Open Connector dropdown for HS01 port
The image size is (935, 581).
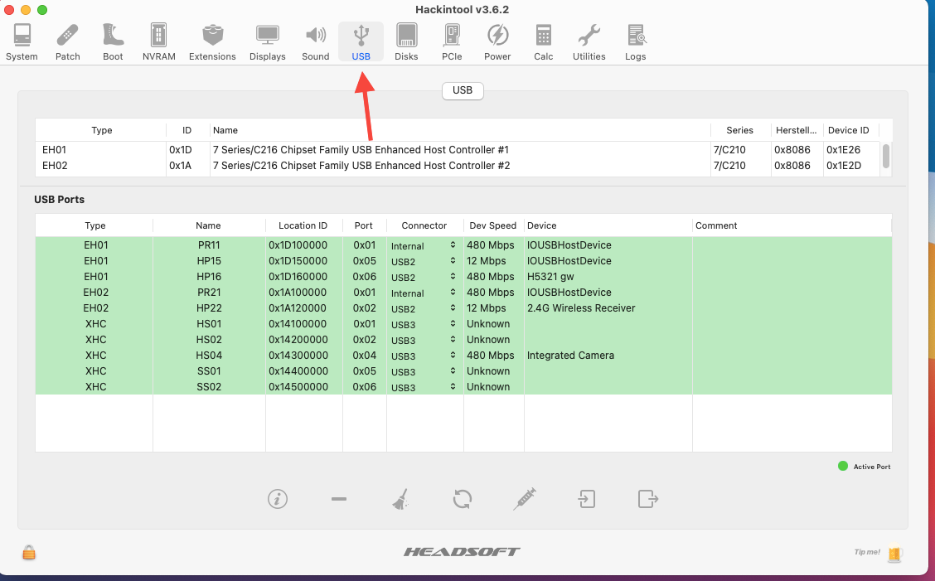tap(424, 324)
